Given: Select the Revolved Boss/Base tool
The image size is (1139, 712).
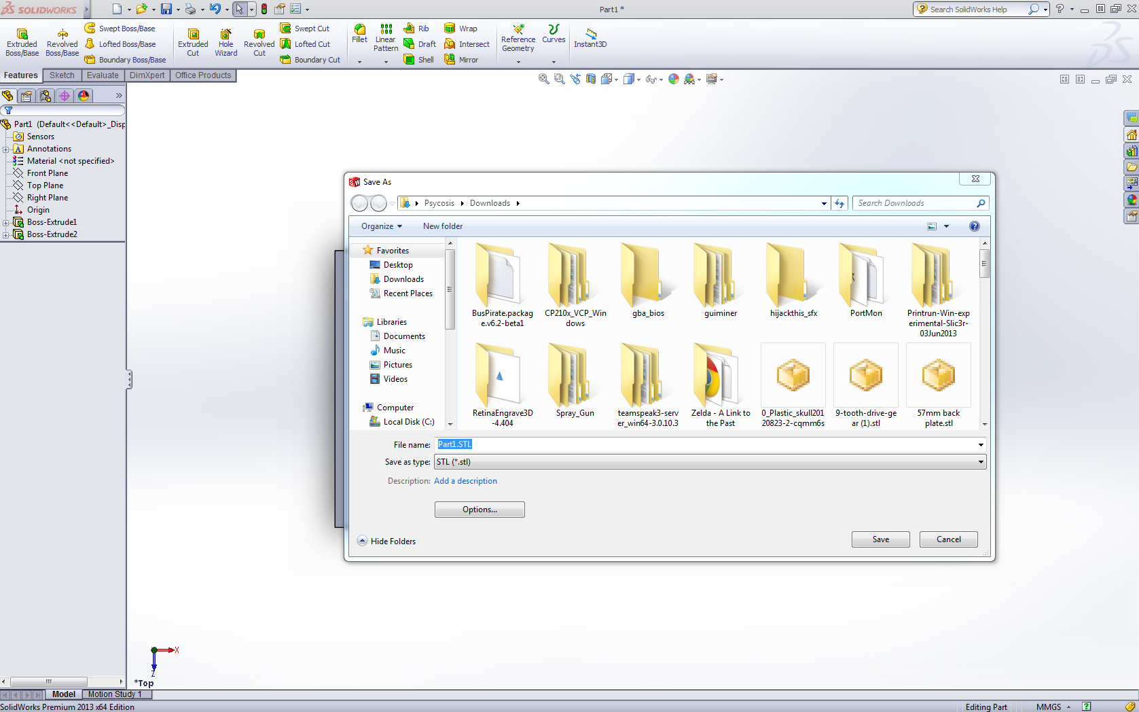Looking at the screenshot, I should tap(62, 42).
